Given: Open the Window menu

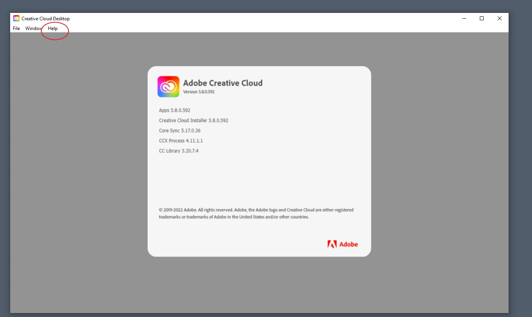Looking at the screenshot, I should [33, 28].
